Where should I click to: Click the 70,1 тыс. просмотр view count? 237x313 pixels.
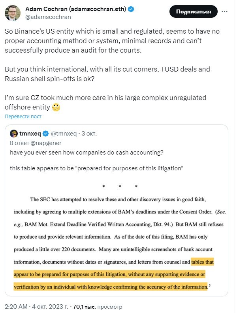98,307
